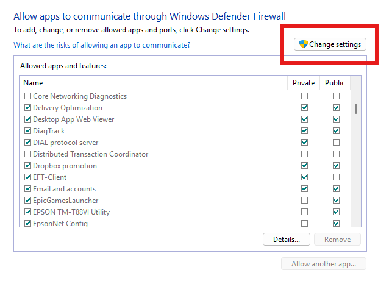
Task: Uncheck Private checkbox for Email and accounts
Action: tap(304, 189)
